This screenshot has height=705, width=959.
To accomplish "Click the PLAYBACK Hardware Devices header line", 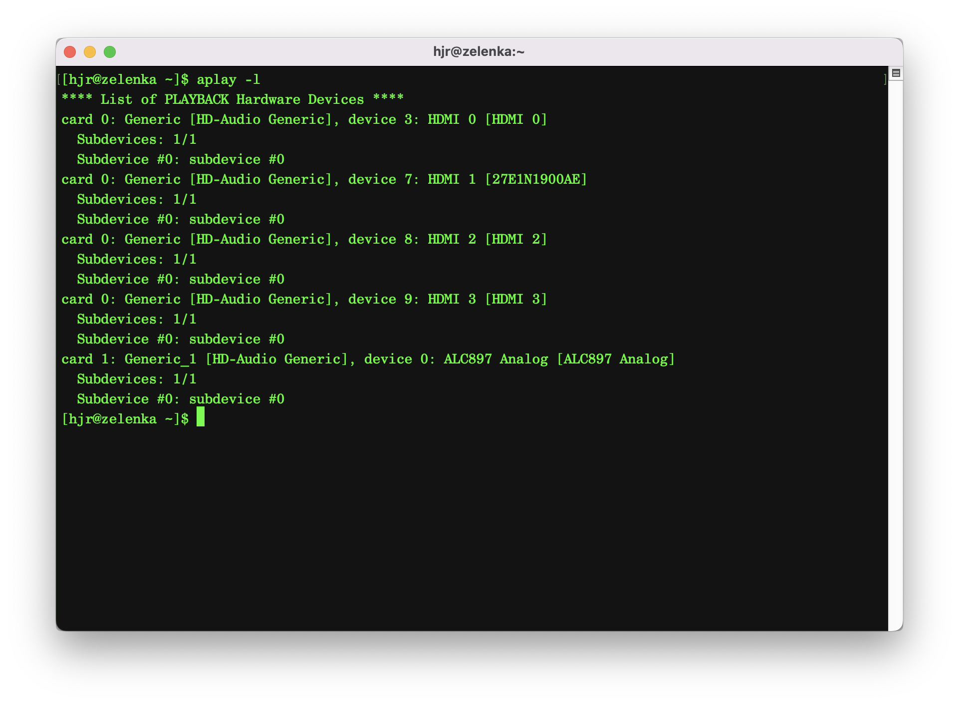I will tap(233, 99).
